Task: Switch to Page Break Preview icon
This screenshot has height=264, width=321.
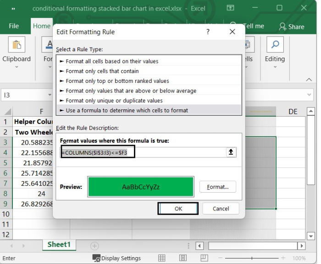Action: tap(204, 258)
